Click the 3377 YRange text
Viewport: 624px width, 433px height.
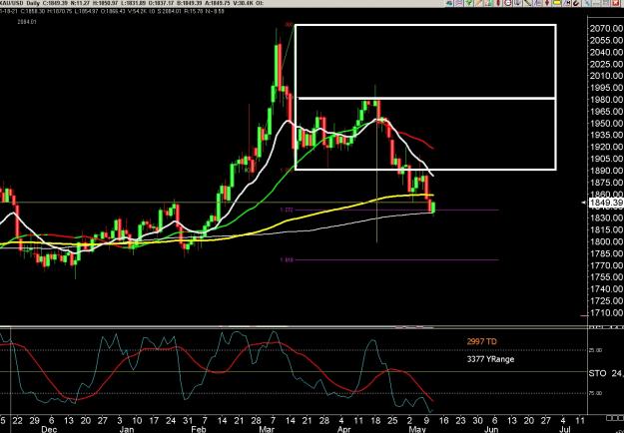(490, 359)
